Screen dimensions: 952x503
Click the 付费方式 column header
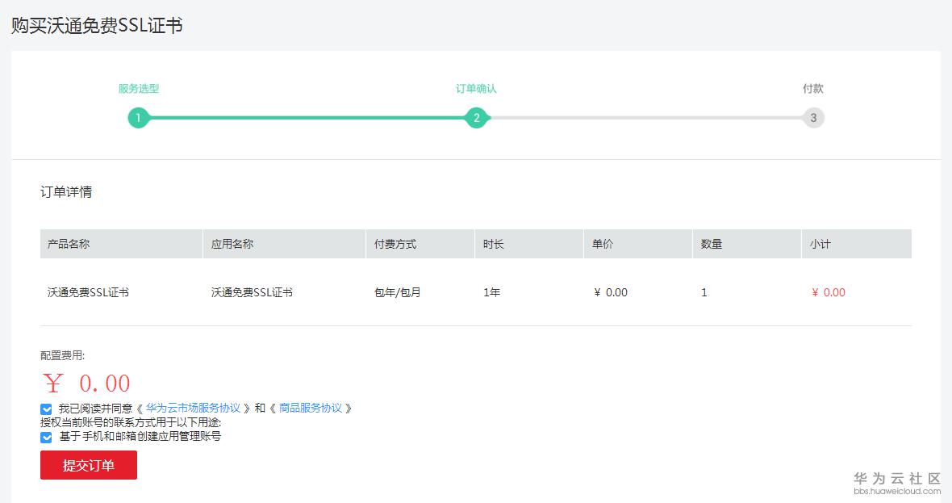395,243
